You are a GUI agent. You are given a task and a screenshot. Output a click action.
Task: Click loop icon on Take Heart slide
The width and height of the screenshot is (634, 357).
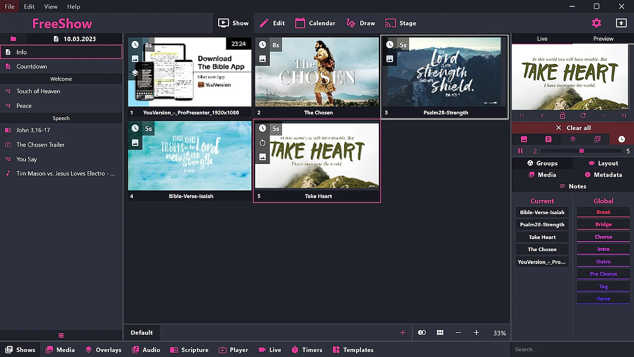pos(263,143)
